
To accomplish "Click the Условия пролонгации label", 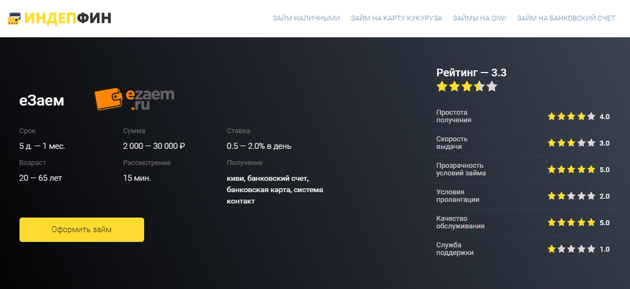I will (x=458, y=196).
